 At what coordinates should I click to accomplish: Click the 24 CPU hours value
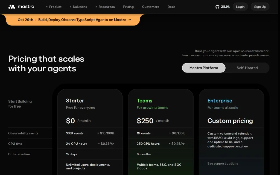tap(77, 144)
